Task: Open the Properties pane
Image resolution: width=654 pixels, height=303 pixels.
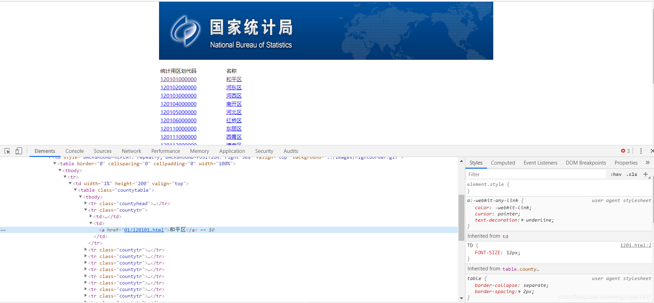Action: coord(626,163)
